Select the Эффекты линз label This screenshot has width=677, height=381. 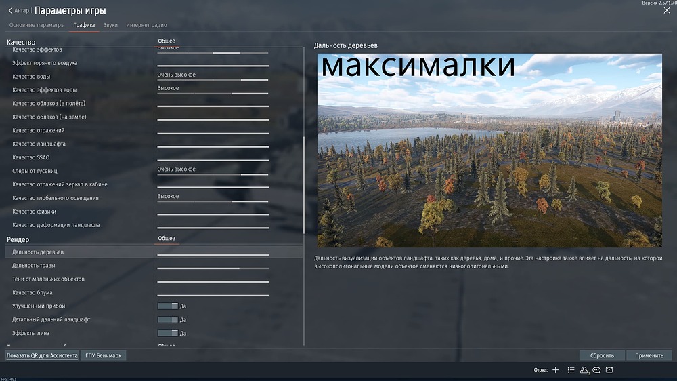point(30,333)
